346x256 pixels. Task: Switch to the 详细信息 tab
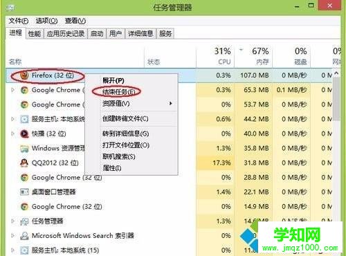coord(140,34)
